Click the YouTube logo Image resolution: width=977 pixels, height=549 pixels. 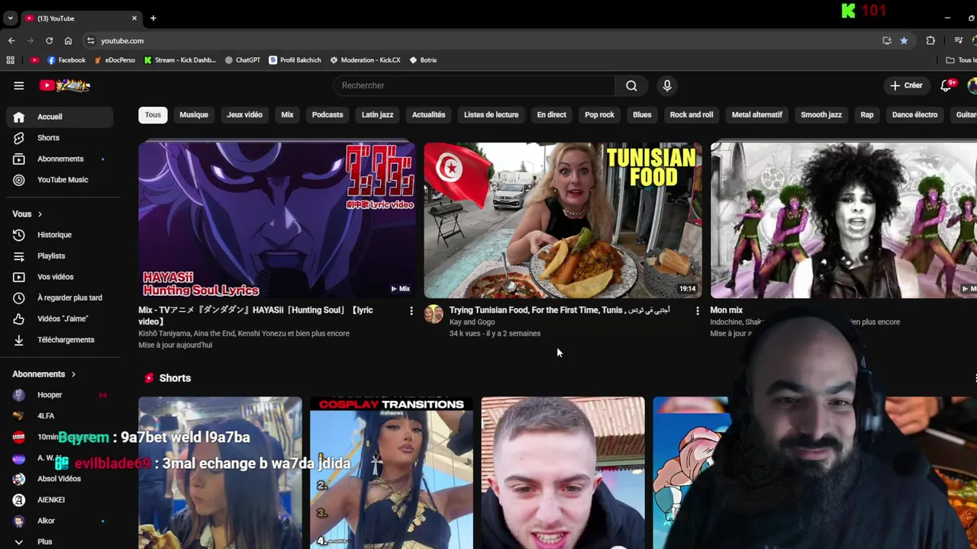(65, 85)
